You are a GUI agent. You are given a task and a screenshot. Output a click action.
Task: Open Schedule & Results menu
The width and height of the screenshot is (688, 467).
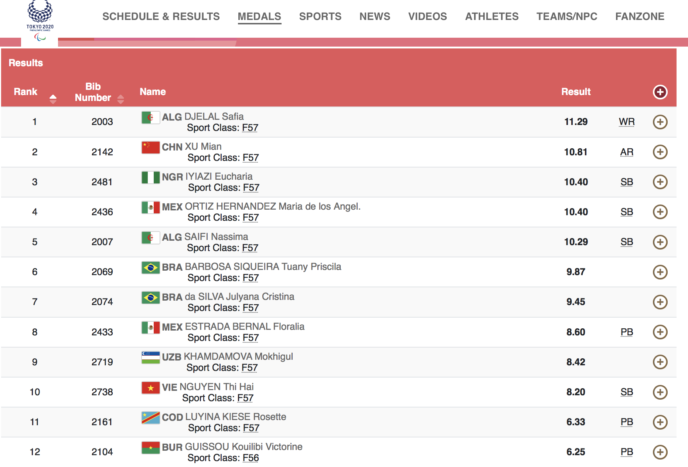coord(161,16)
